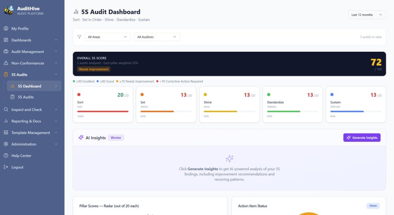Open the All Areas filter dropdown
Viewport: 394px width, 215px height.
[x=108, y=37]
